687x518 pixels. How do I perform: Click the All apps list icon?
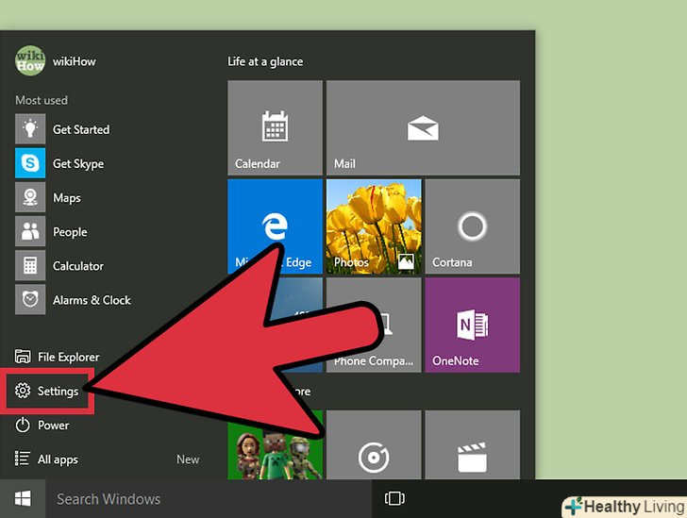23,459
